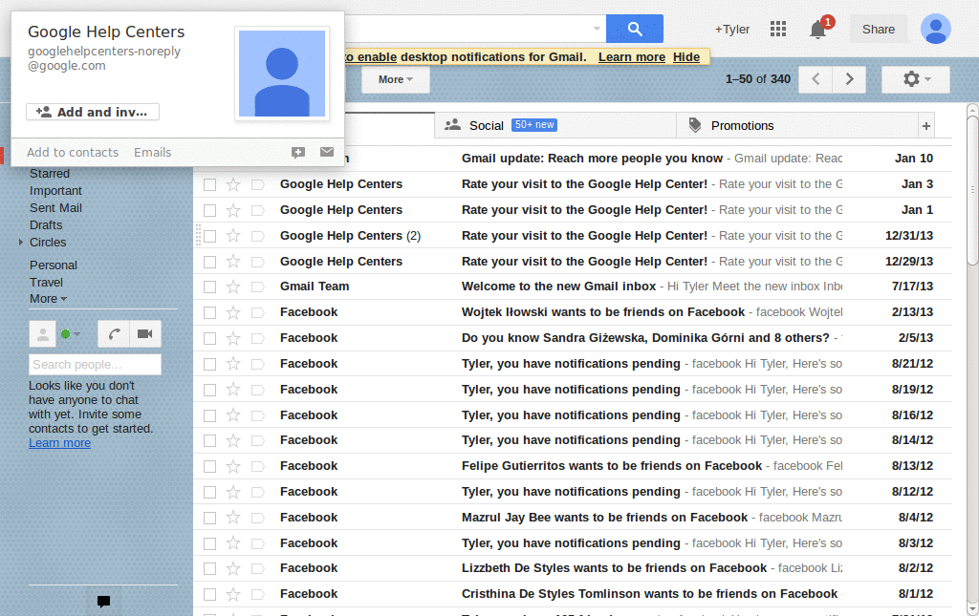Open the Personal label
Screen dimensions: 979x616
54,265
